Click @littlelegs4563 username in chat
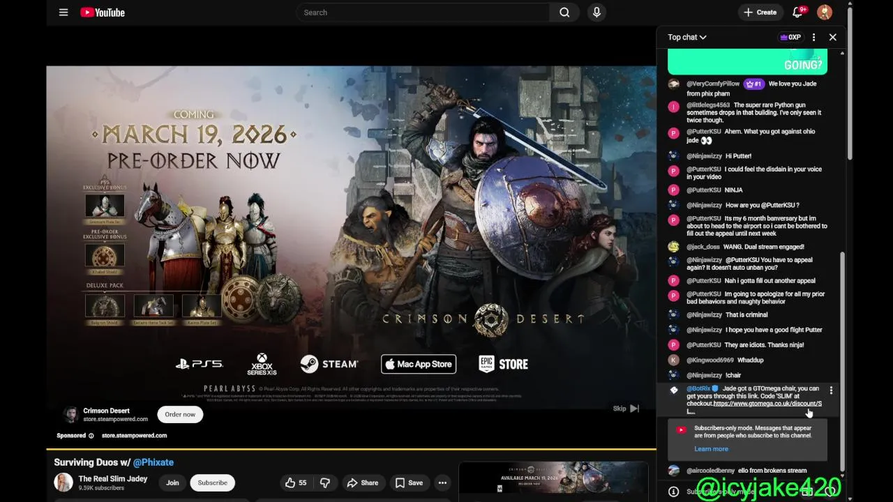Image resolution: width=893 pixels, height=502 pixels. (708, 105)
